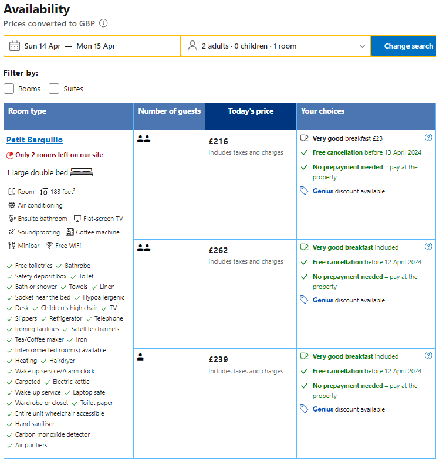The width and height of the screenshot is (436, 459).
Task: Click the Change search button
Action: tap(404, 46)
